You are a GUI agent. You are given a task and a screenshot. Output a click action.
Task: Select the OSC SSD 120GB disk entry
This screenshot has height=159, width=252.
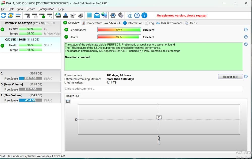click(30, 45)
